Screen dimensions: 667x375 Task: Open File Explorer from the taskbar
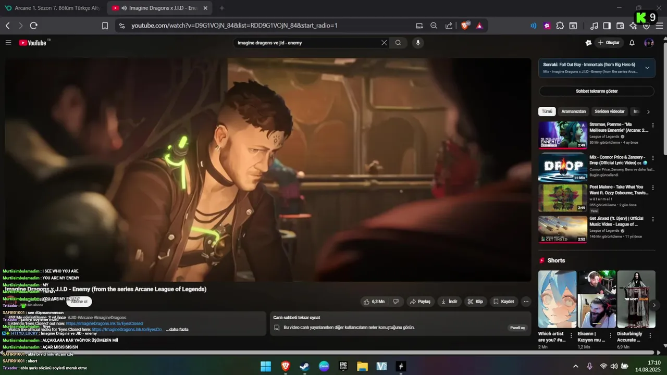pyautogui.click(x=362, y=366)
